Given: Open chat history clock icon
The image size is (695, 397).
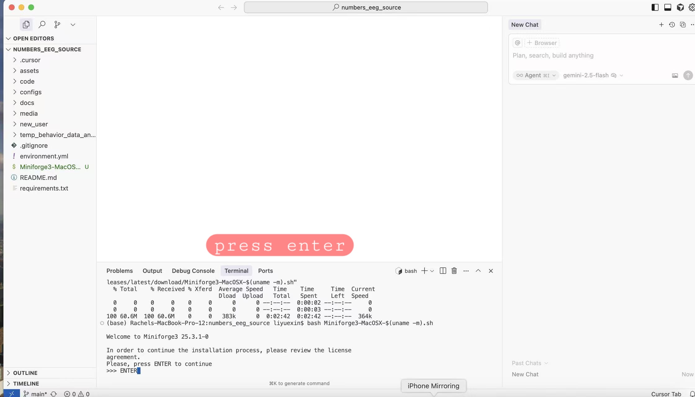Looking at the screenshot, I should [672, 25].
